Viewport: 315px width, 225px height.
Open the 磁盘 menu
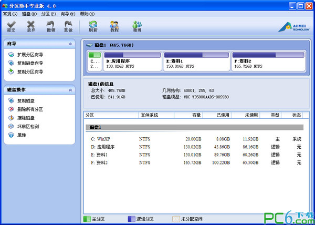[29, 14]
